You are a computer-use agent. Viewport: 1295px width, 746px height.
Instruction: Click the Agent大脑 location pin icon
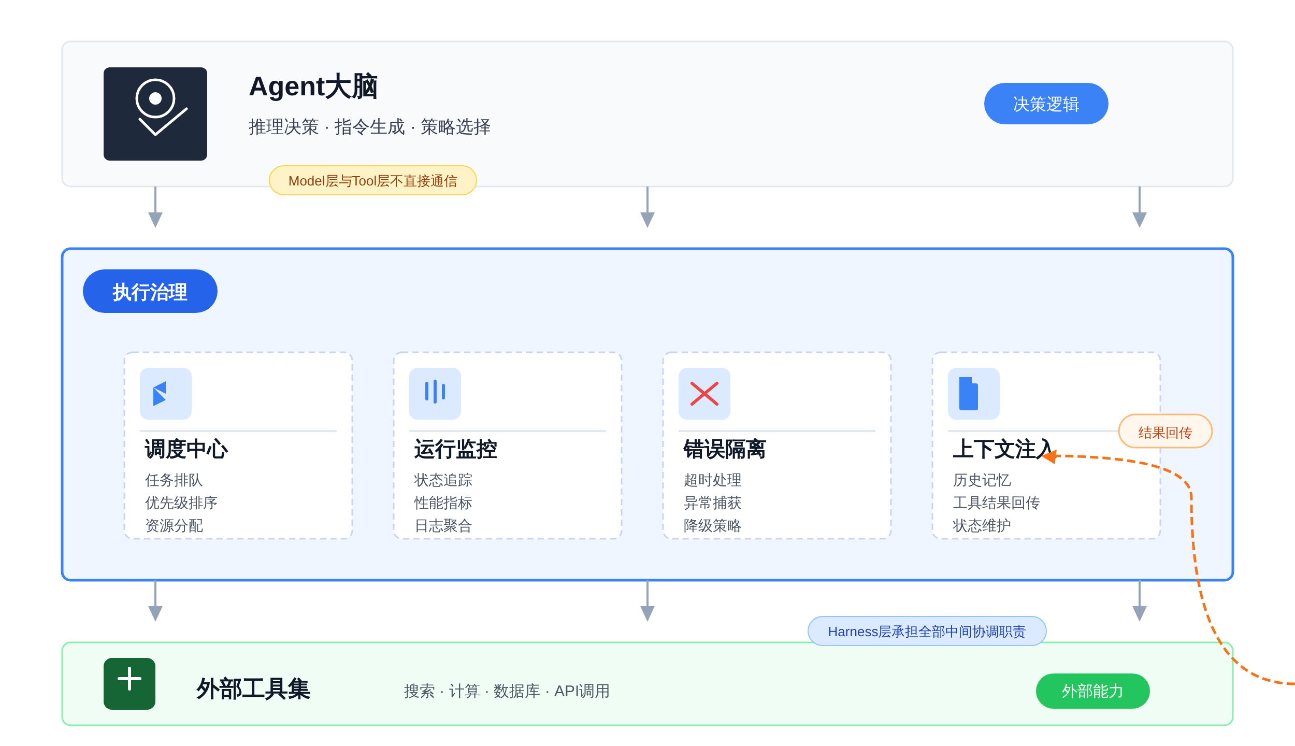tap(155, 113)
